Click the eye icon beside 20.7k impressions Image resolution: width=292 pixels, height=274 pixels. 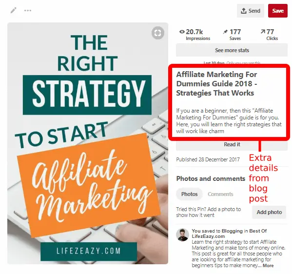click(x=182, y=32)
